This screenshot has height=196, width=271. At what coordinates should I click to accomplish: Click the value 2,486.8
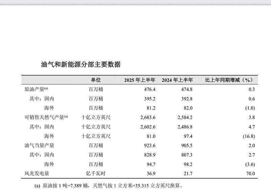click(x=185, y=127)
